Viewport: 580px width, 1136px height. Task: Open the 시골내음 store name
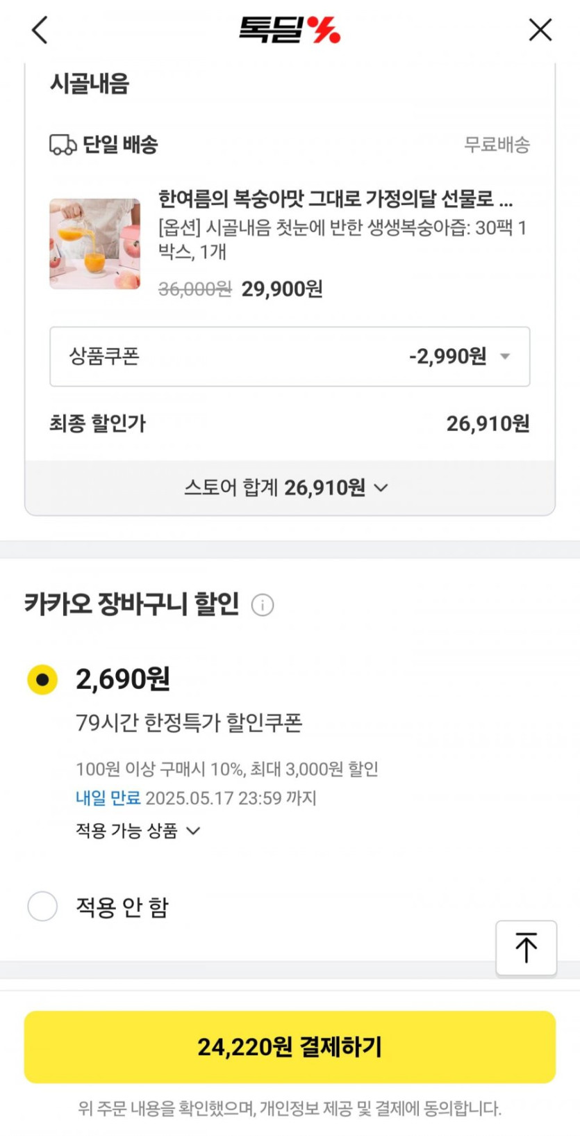(x=90, y=84)
